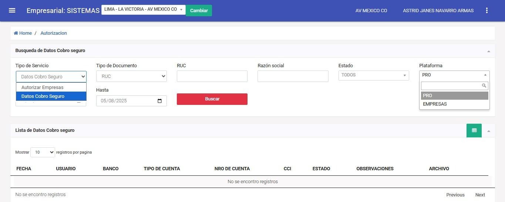Open the Estado TODOS dropdown
This screenshot has width=505, height=202.
[373, 75]
